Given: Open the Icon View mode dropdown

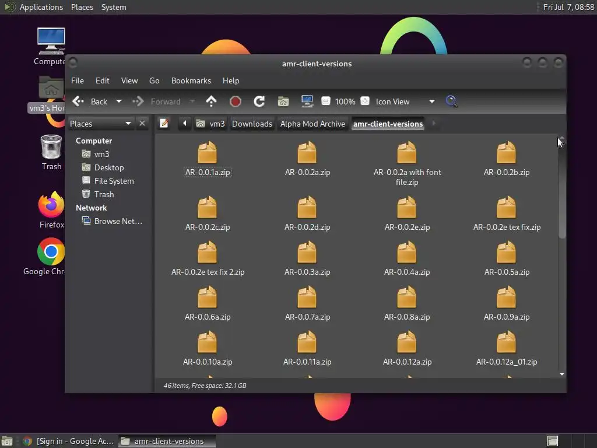Looking at the screenshot, I should click(431, 101).
